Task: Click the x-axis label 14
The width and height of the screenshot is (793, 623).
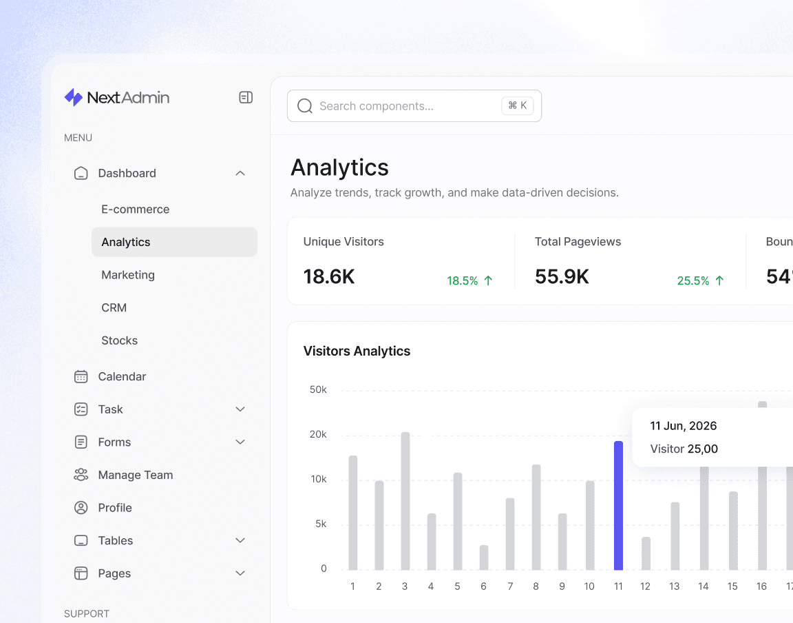Action: click(703, 586)
